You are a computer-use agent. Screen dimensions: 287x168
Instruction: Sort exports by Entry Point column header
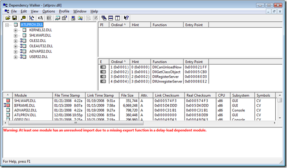pos(196,61)
